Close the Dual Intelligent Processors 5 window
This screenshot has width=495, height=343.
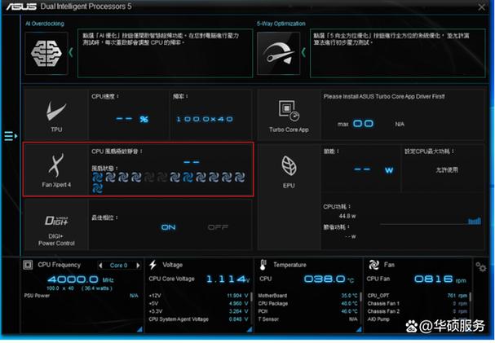coord(481,7)
